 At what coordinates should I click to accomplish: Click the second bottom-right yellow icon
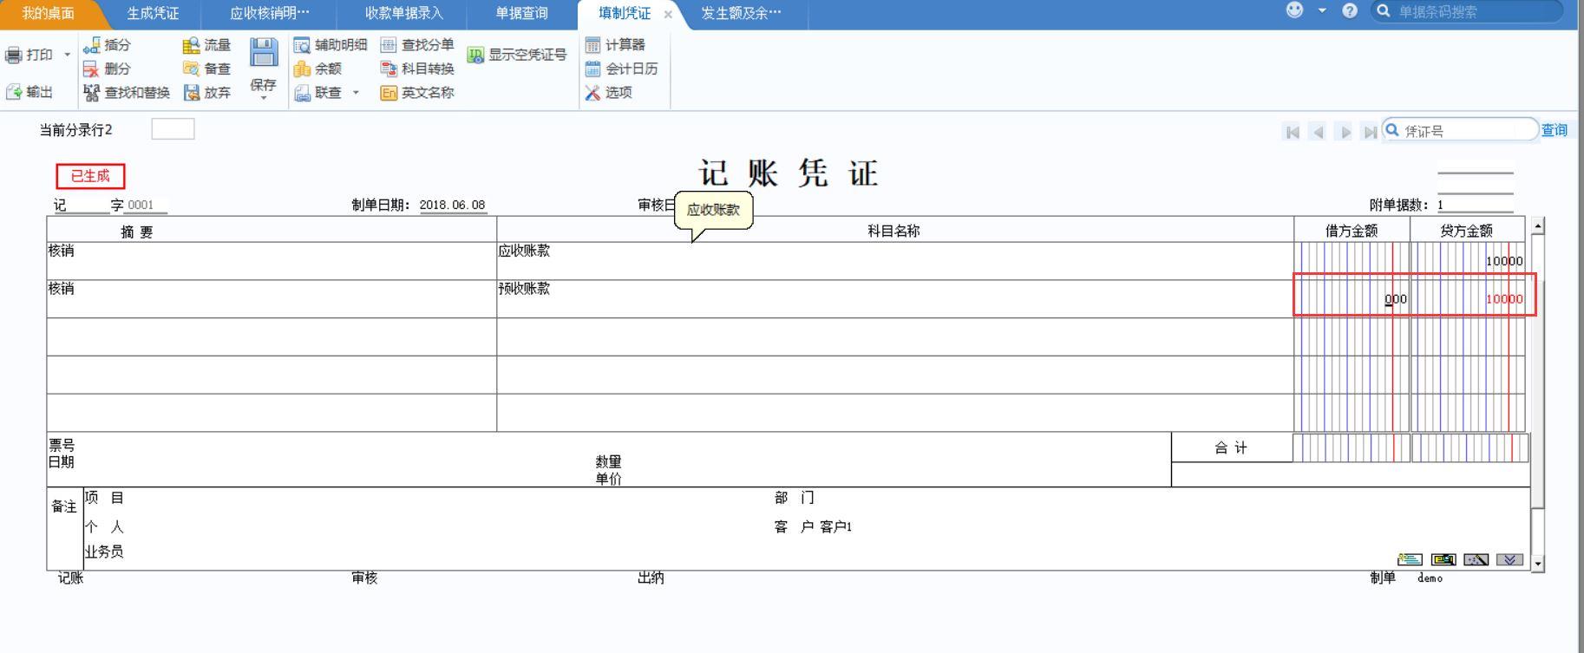1443,559
